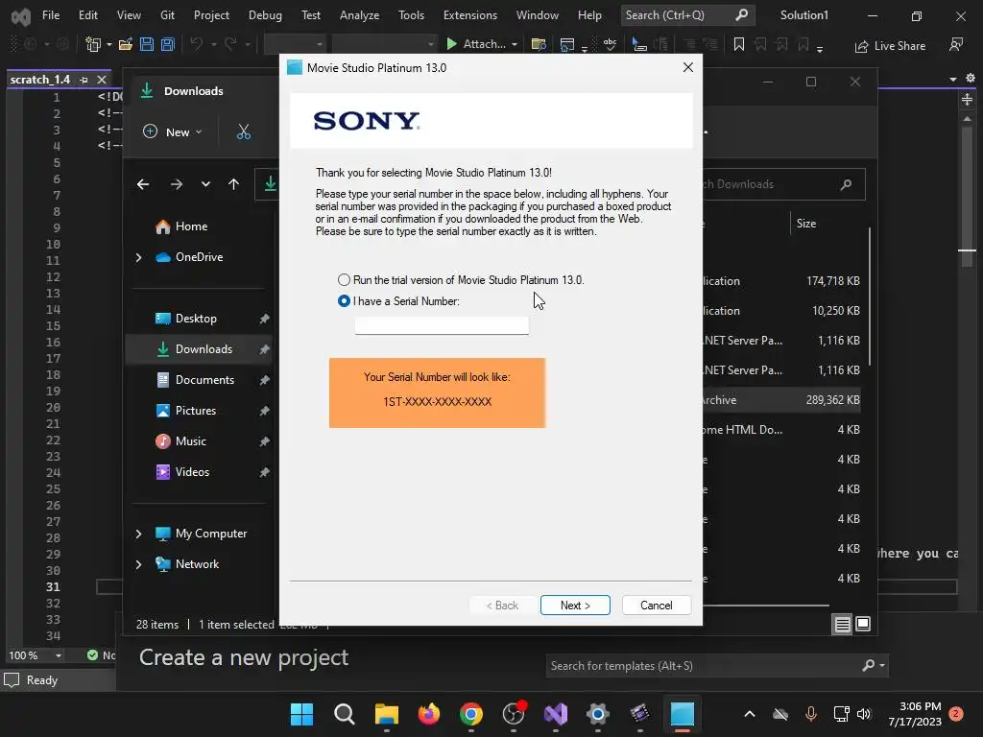Viewport: 983px width, 737px height.
Task: Go back in File Explorer
Action: click(x=143, y=184)
